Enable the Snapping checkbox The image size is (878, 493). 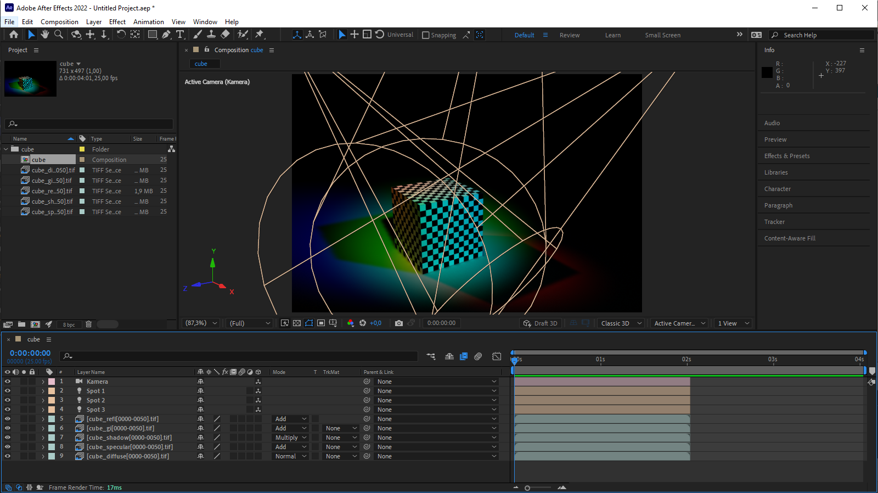coord(425,35)
